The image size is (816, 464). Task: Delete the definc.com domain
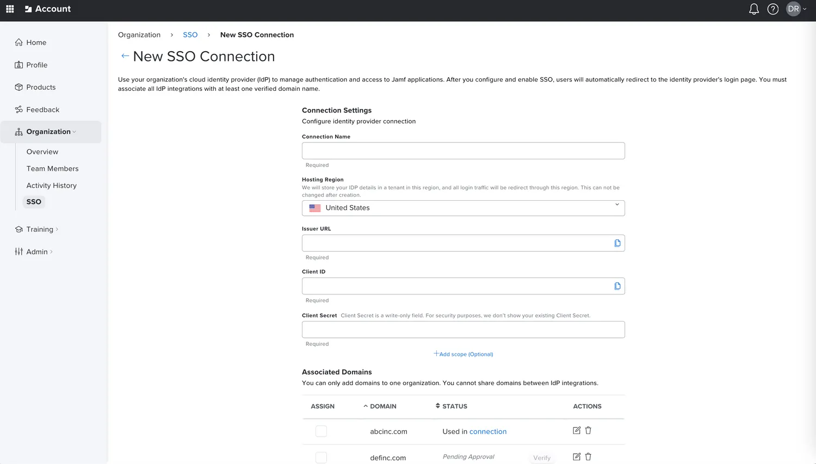588,456
